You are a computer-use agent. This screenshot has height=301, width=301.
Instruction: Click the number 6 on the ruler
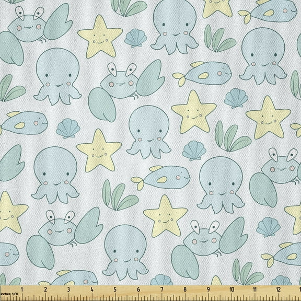[x=138, y=290]
